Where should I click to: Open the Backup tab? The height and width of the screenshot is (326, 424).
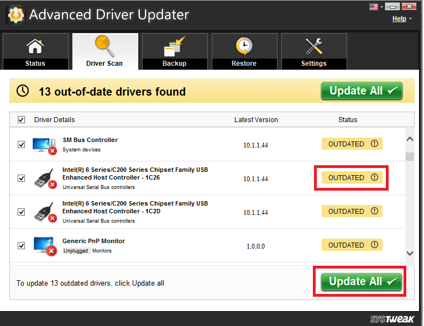pyautogui.click(x=175, y=51)
